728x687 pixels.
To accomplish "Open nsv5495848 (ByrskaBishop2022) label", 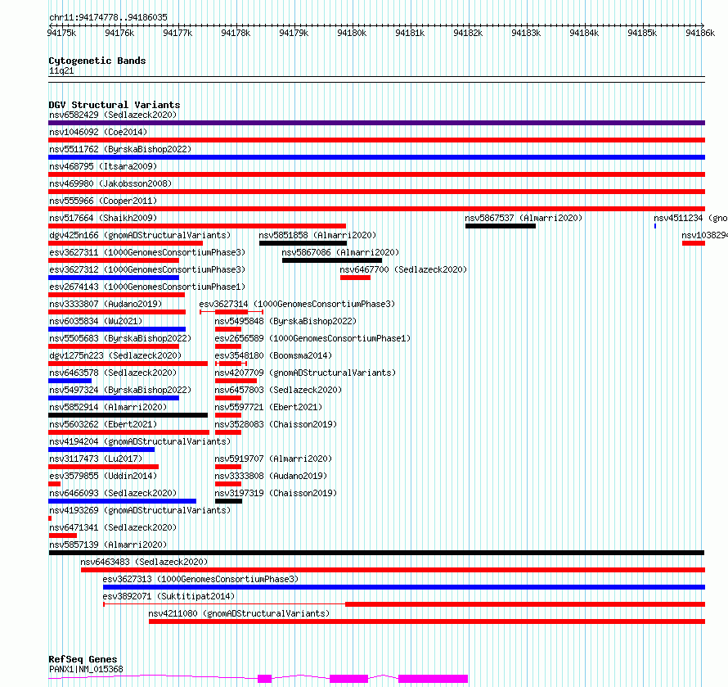I will (285, 321).
